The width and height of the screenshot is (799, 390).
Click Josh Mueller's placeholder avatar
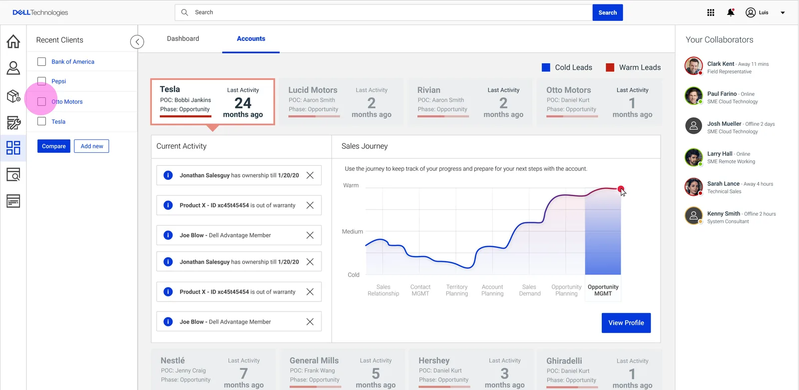(x=694, y=126)
